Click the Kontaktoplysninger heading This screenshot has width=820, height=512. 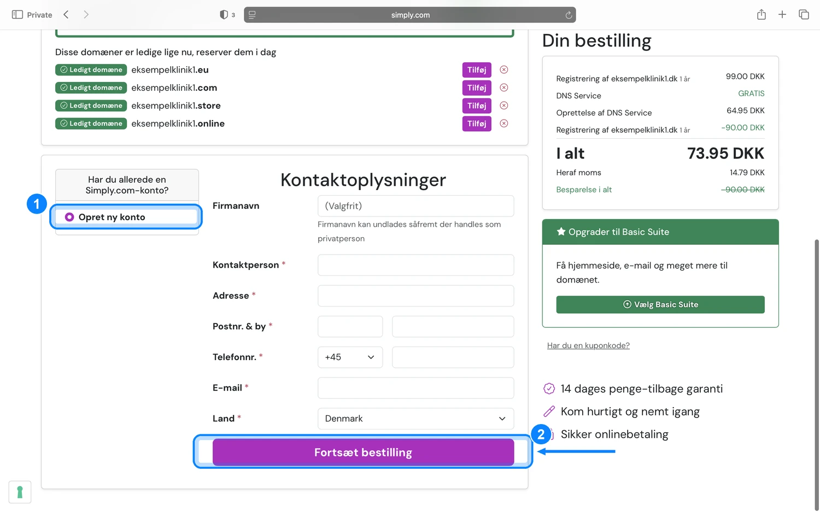point(363,180)
